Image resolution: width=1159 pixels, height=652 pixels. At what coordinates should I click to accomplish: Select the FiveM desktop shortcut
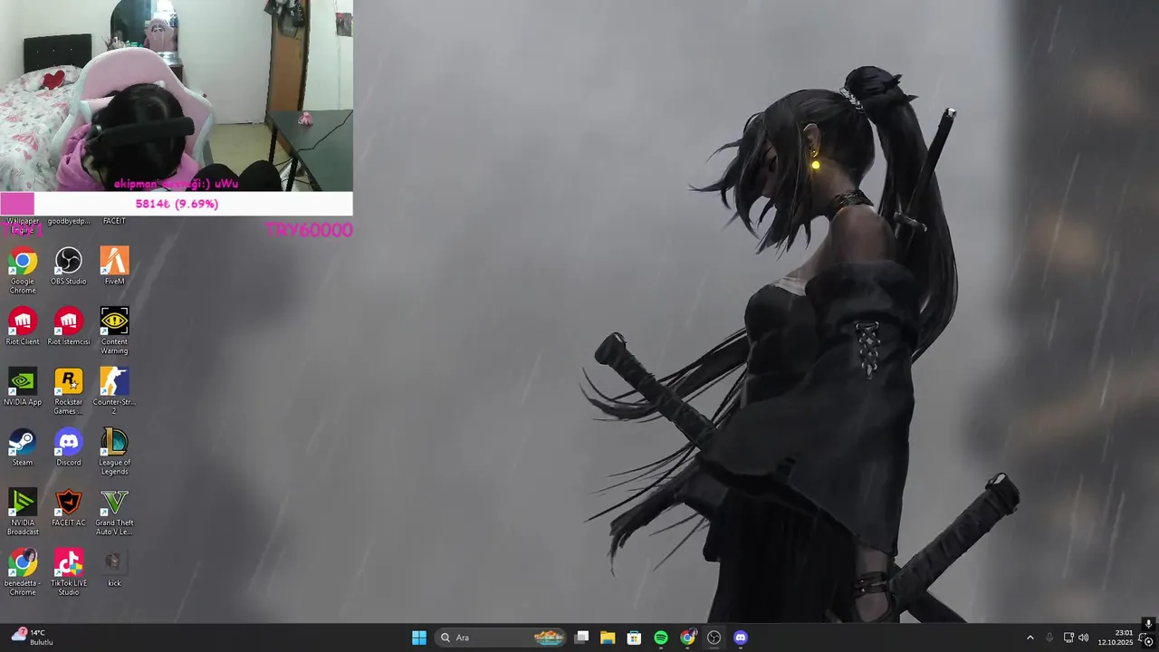click(x=114, y=266)
